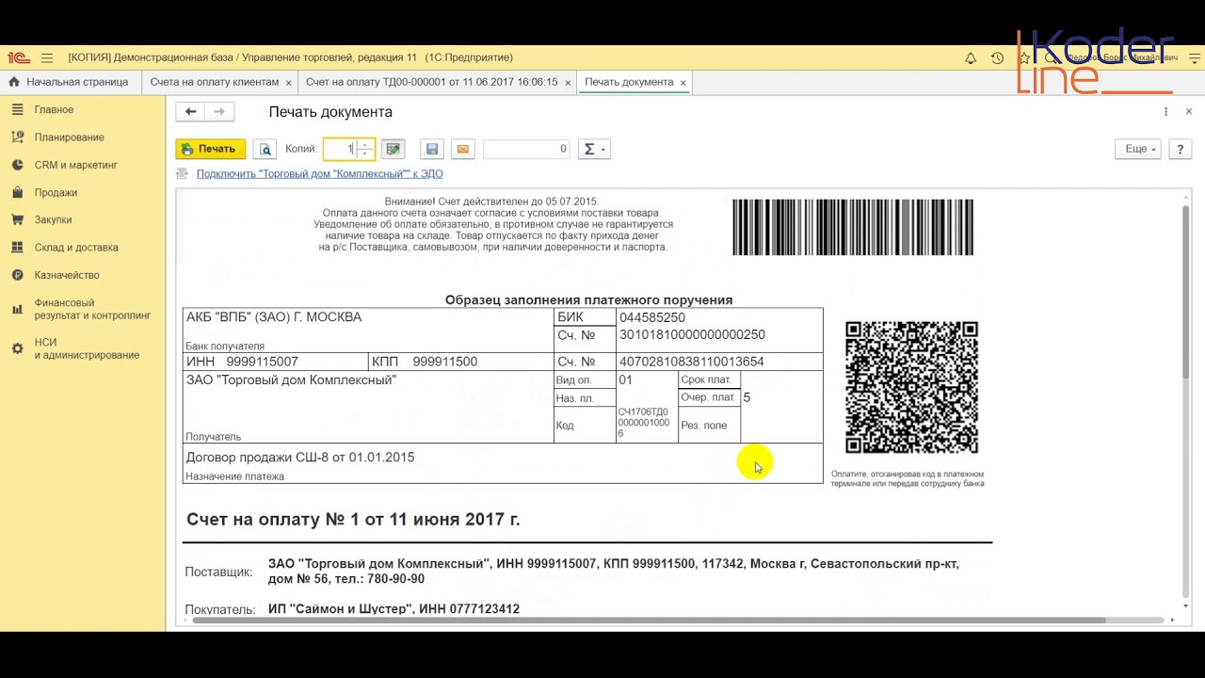1205x678 pixels.
Task: Go forward with the right arrow button
Action: pyautogui.click(x=219, y=112)
